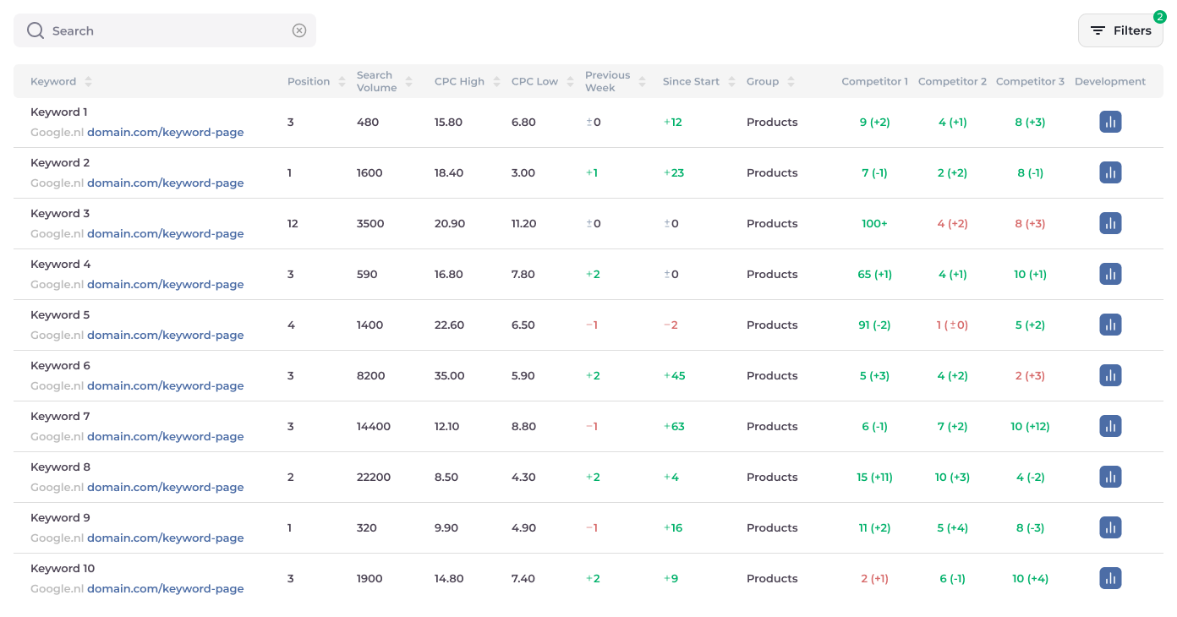Click Since Start value −2
Viewport: 1177px width, 617px height.
point(671,325)
